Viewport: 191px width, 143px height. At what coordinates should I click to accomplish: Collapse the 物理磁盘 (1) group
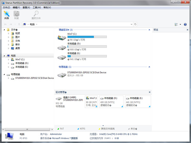pyautogui.click(x=149, y=67)
